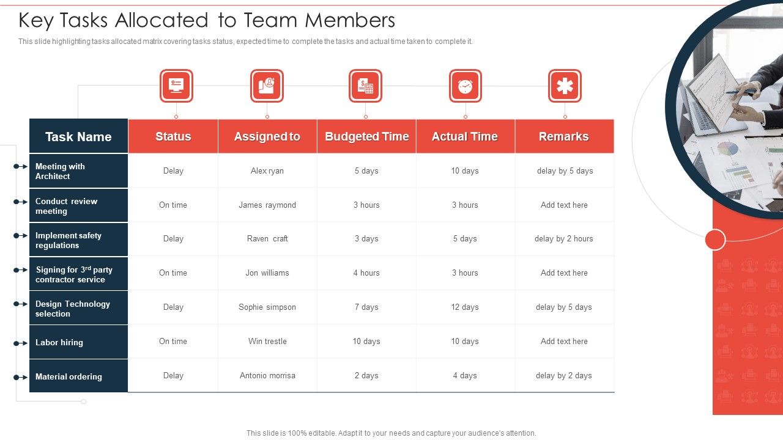Select the James raymond cell

pyautogui.click(x=267, y=205)
